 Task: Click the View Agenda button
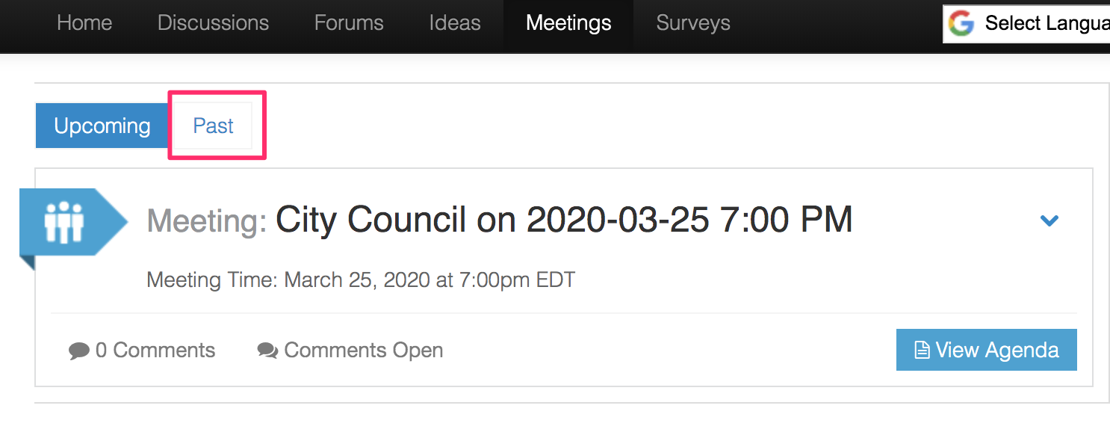pyautogui.click(x=986, y=349)
